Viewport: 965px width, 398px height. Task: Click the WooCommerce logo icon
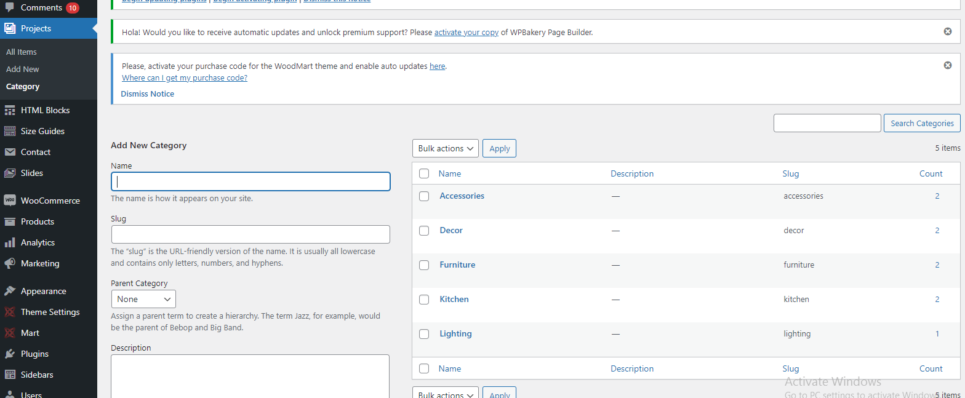coord(10,201)
